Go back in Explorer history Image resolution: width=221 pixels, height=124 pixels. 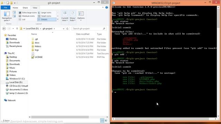pos(4,29)
